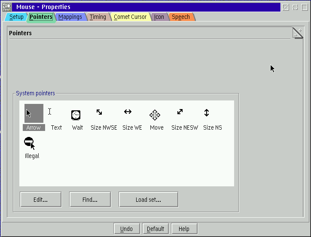Open the Speech tab
The image size is (311, 237).
click(181, 17)
